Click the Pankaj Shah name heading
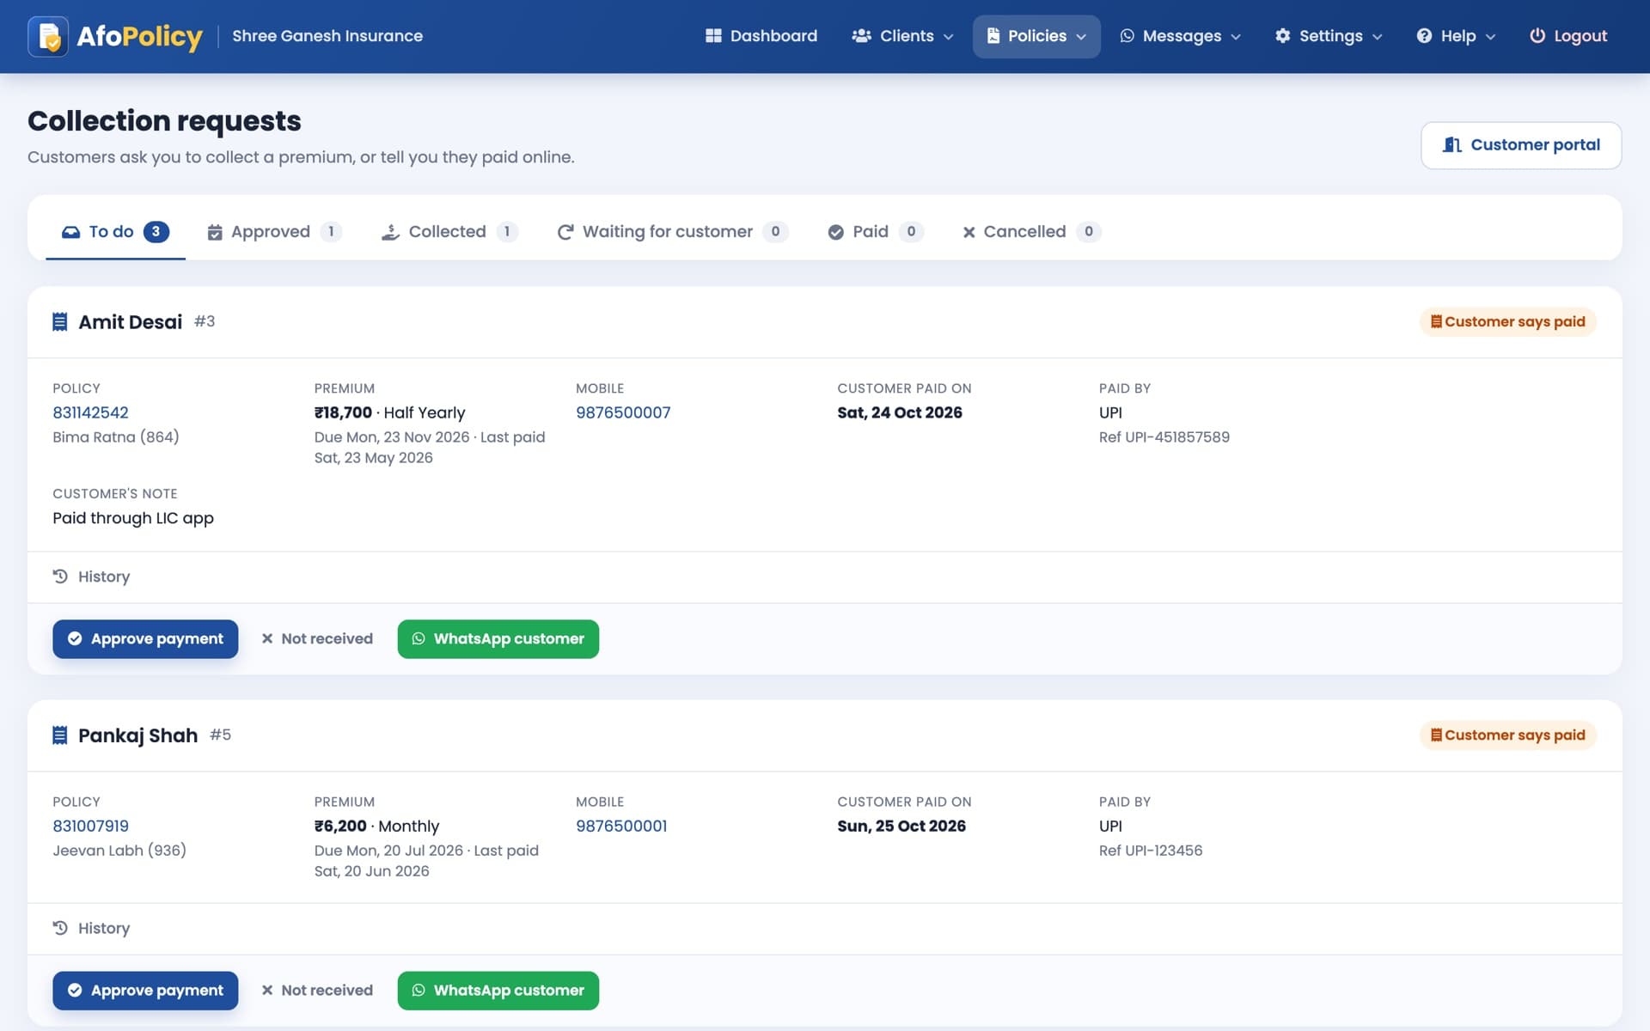The height and width of the screenshot is (1031, 1650). pyautogui.click(x=137, y=735)
